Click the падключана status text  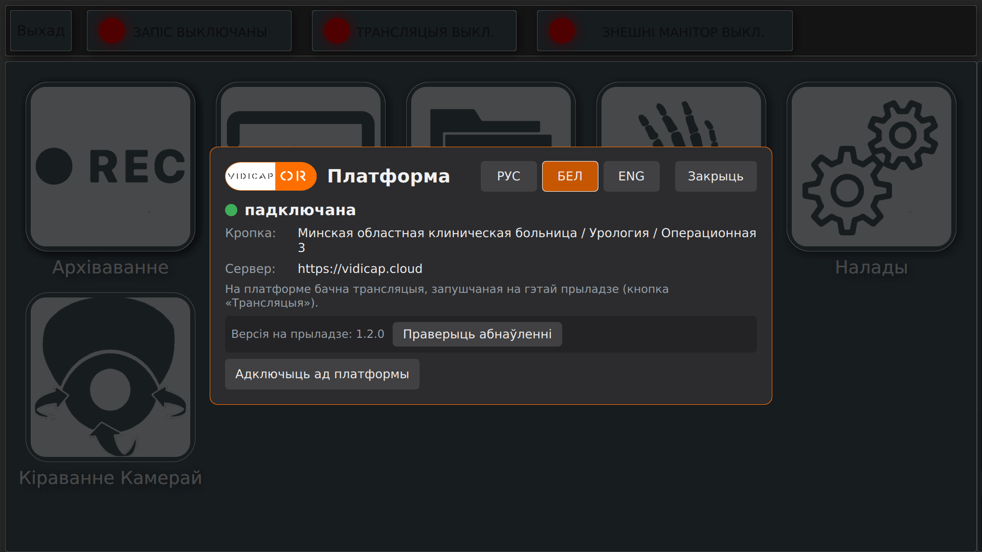tap(300, 210)
